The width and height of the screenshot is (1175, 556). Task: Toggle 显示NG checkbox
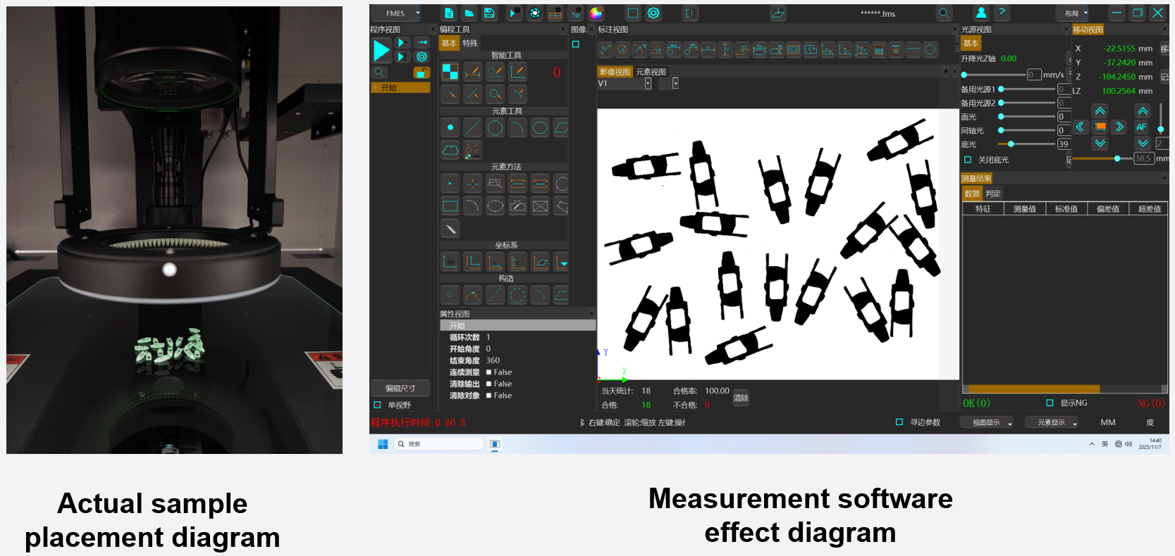click(x=1050, y=403)
